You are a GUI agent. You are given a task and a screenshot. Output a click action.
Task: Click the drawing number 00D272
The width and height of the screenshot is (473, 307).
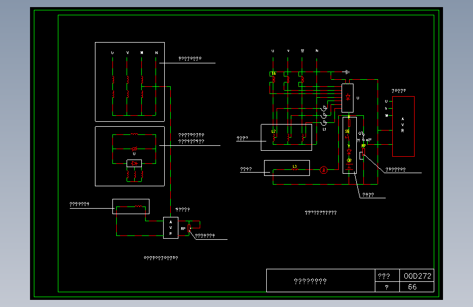point(417,276)
